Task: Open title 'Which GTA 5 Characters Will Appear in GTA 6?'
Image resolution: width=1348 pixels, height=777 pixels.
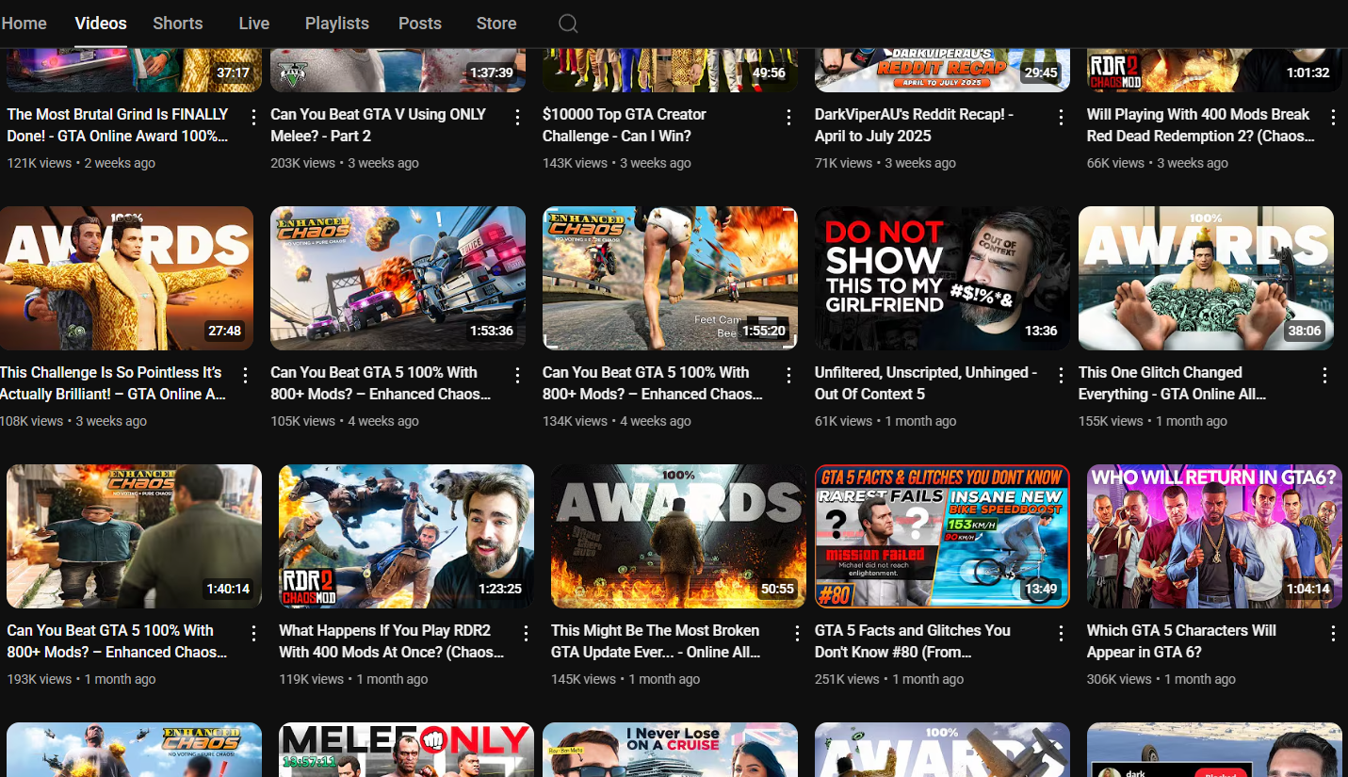Action: [1181, 641]
